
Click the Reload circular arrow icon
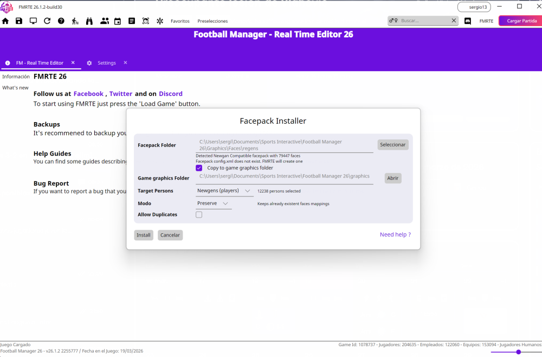(47, 21)
